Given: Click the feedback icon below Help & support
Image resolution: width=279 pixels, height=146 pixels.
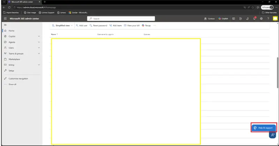Looking at the screenshot, I should click(x=272, y=135).
